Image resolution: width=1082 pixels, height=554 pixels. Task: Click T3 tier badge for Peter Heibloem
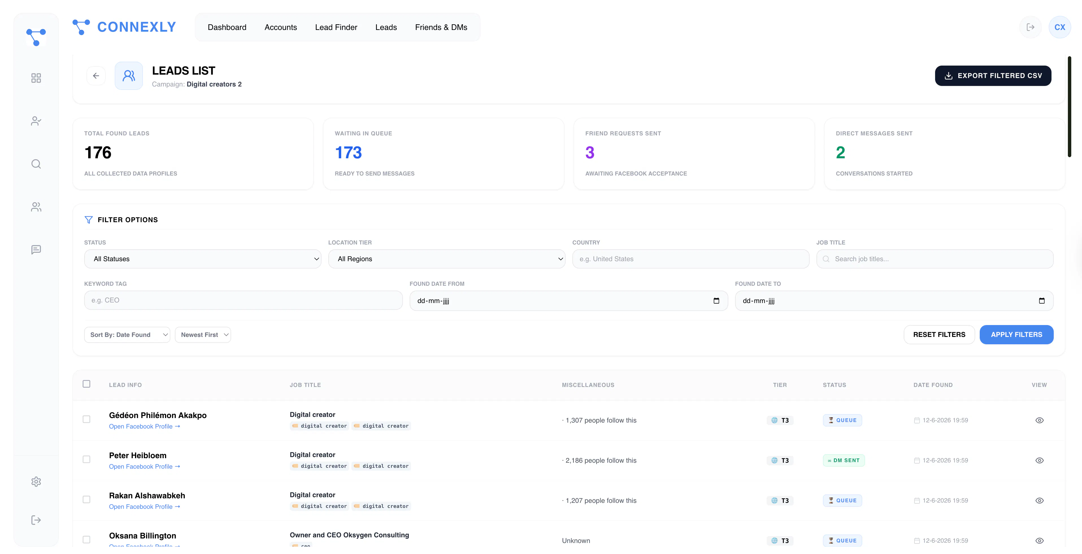(780, 460)
